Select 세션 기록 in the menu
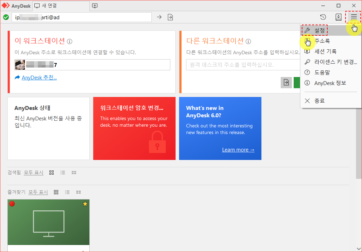This screenshot has height=252, width=362. click(x=331, y=51)
